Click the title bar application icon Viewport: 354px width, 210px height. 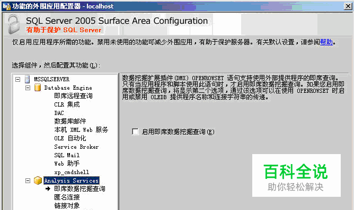[6, 6]
